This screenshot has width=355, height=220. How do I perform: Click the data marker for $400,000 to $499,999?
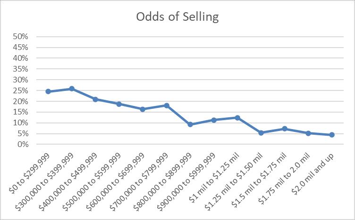(x=95, y=99)
